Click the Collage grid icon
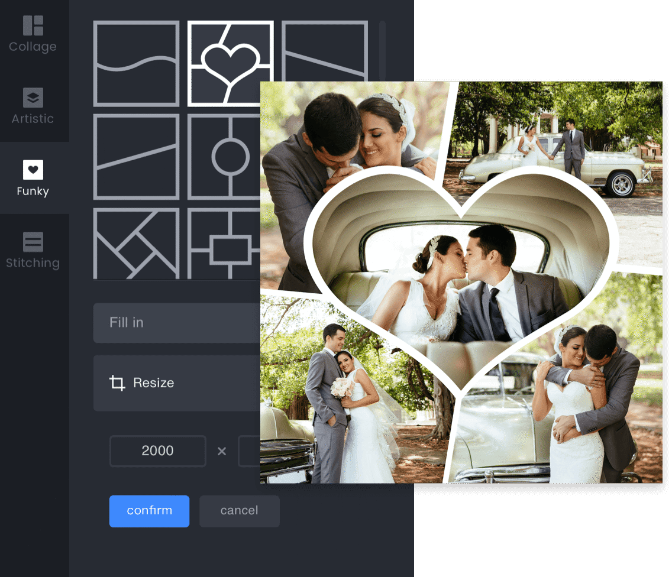 [x=33, y=25]
